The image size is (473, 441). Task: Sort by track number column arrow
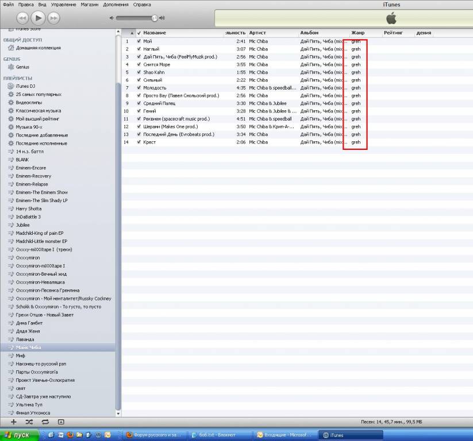[x=132, y=33]
